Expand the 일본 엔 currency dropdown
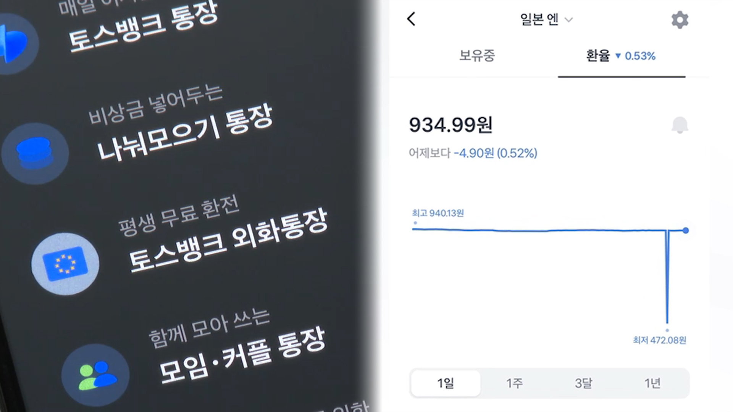This screenshot has height=412, width=733. (x=546, y=19)
